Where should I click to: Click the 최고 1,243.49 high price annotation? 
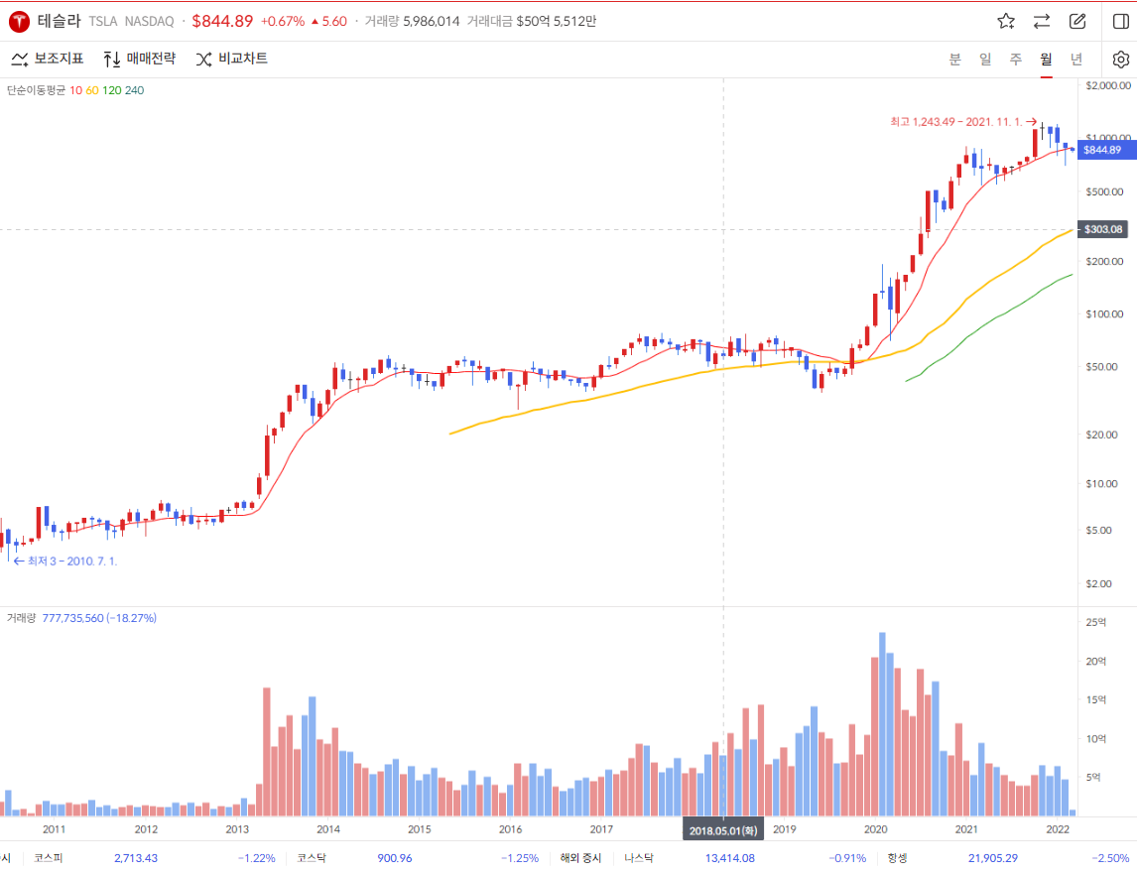pos(963,122)
